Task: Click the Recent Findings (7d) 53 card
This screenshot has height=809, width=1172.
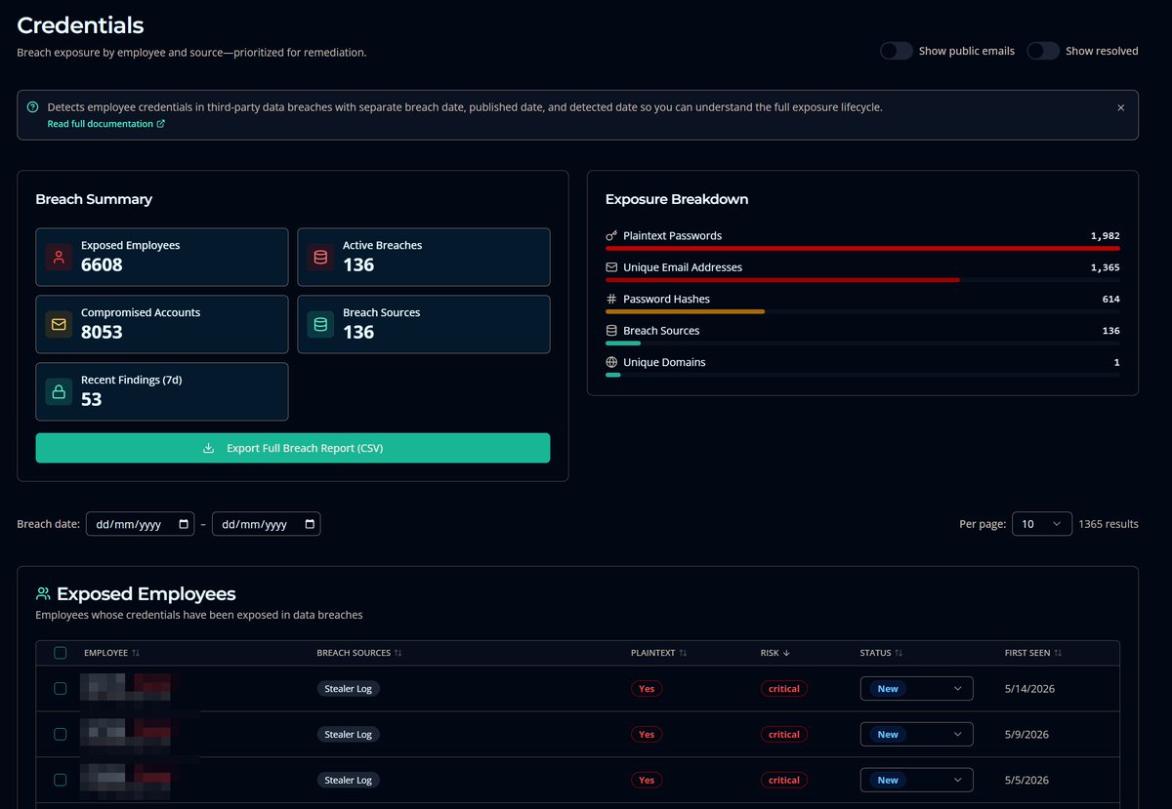Action: pyautogui.click(x=162, y=391)
